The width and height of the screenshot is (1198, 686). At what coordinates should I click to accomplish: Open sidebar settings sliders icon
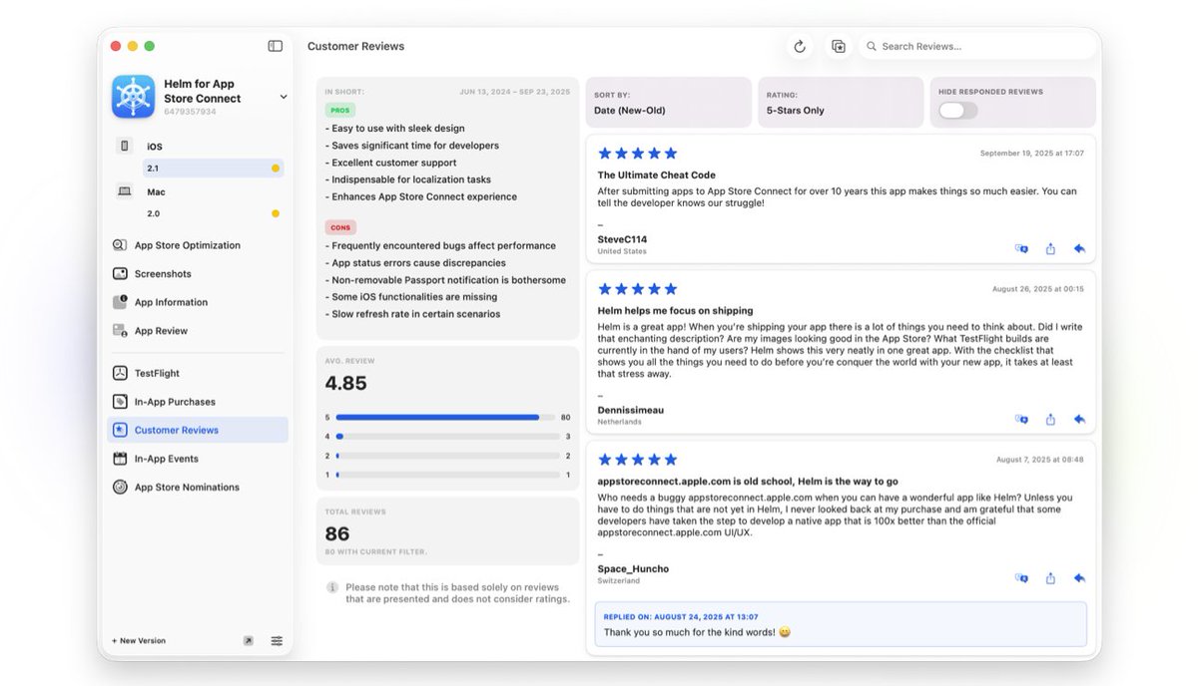[277, 641]
